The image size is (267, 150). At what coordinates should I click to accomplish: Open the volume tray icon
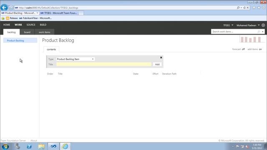247,146
